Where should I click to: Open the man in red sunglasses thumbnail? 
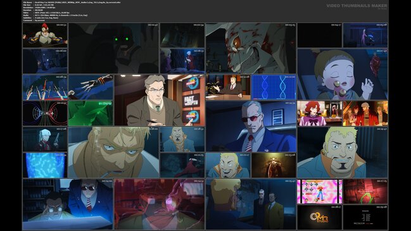pos(251,126)
